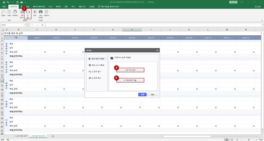Select the V_부서별 요약 sheet tab

point(21,136)
